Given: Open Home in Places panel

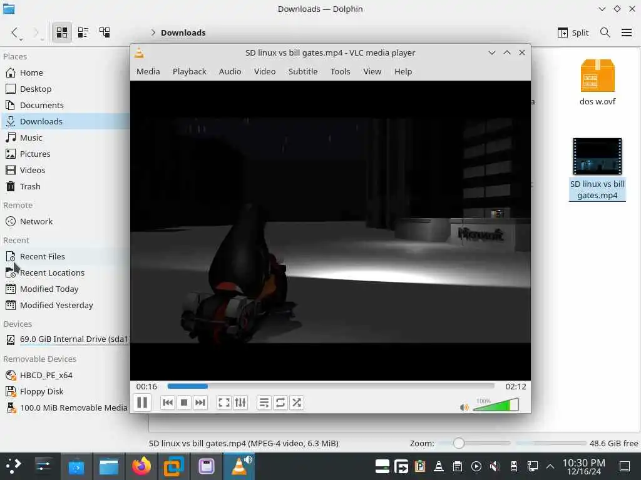Looking at the screenshot, I should [x=65, y=72].
